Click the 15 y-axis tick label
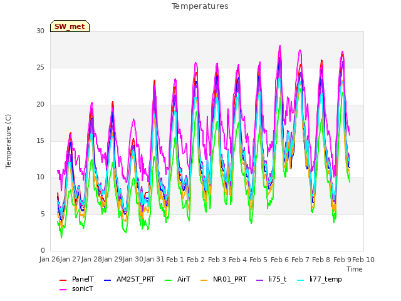The width and height of the screenshot is (401, 301). (x=40, y=140)
